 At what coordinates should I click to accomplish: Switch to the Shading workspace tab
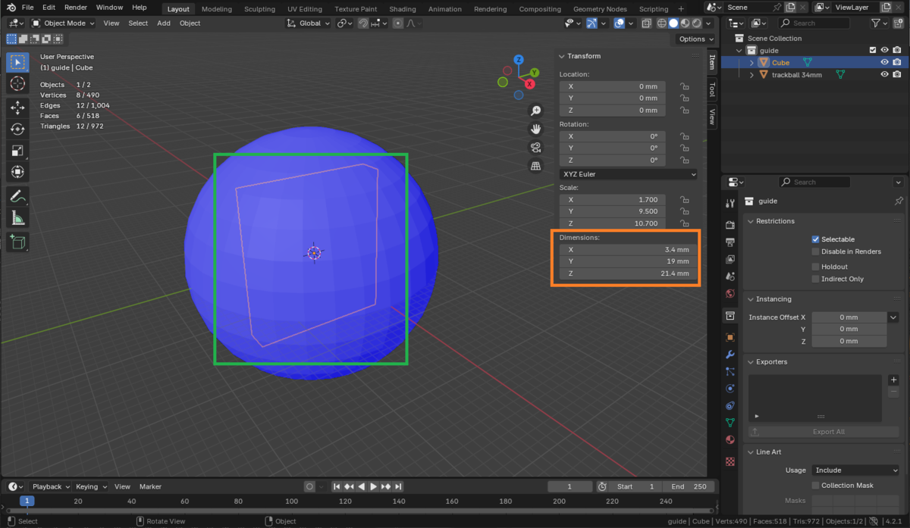pos(402,9)
